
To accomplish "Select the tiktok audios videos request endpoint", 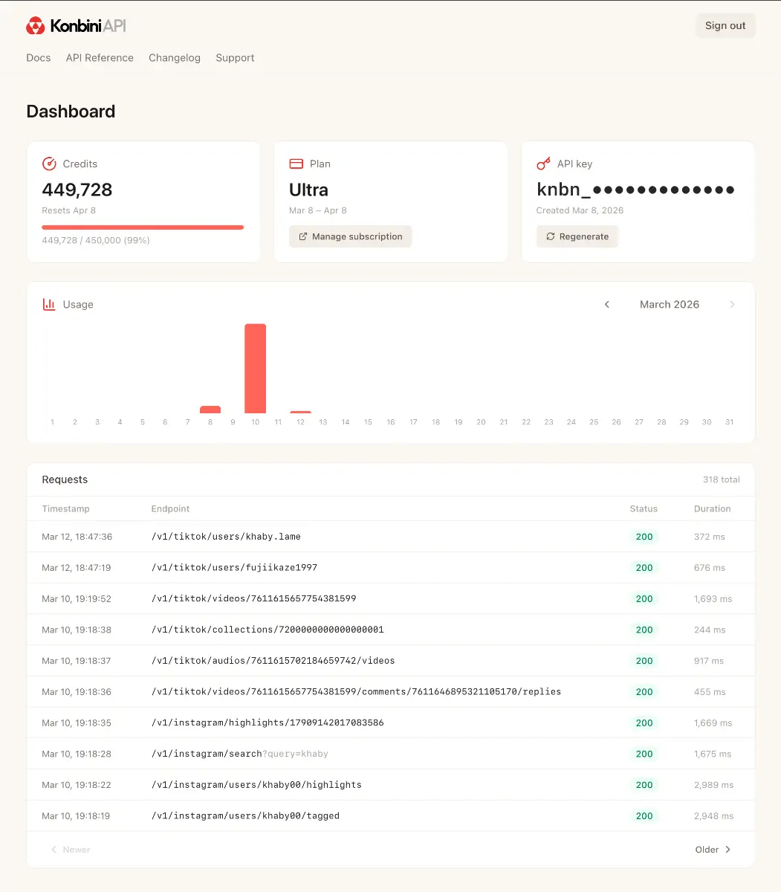I will pos(273,661).
